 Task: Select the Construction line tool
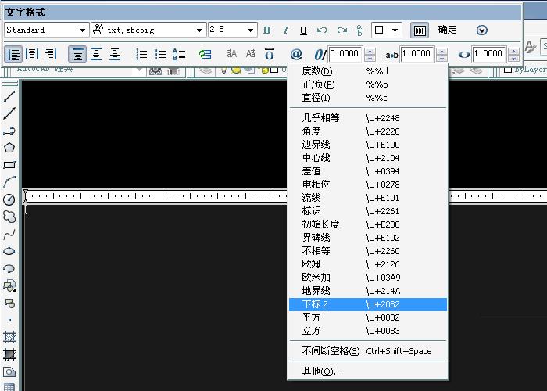pos(9,113)
